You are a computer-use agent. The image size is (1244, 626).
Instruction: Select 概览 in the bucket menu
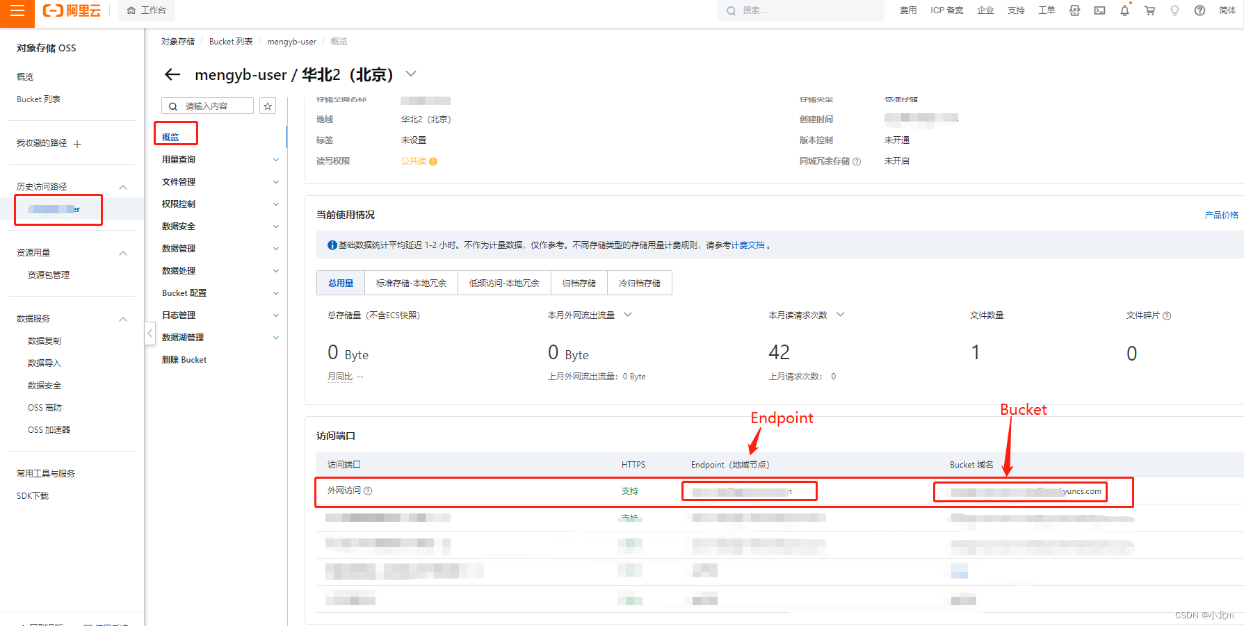tap(170, 138)
